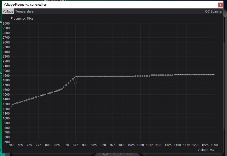Switch to the Voltage tab

tap(8, 12)
